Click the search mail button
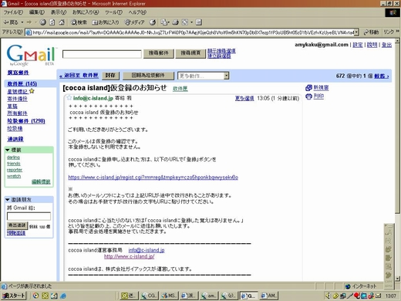 click(x=159, y=53)
